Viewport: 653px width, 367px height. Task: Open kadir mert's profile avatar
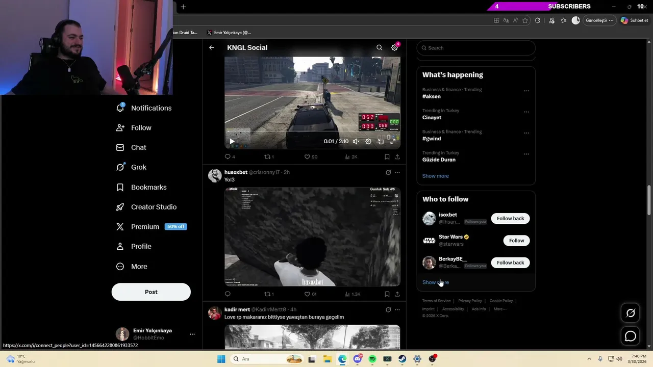coord(215,313)
